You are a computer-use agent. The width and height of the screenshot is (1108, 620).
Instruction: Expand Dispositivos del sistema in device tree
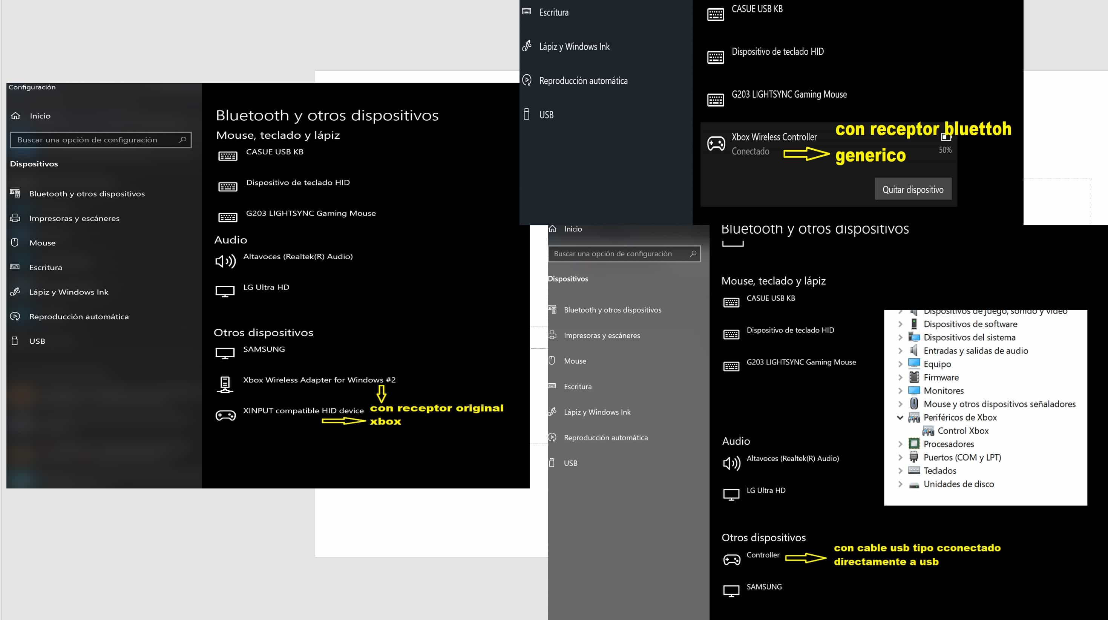(900, 338)
